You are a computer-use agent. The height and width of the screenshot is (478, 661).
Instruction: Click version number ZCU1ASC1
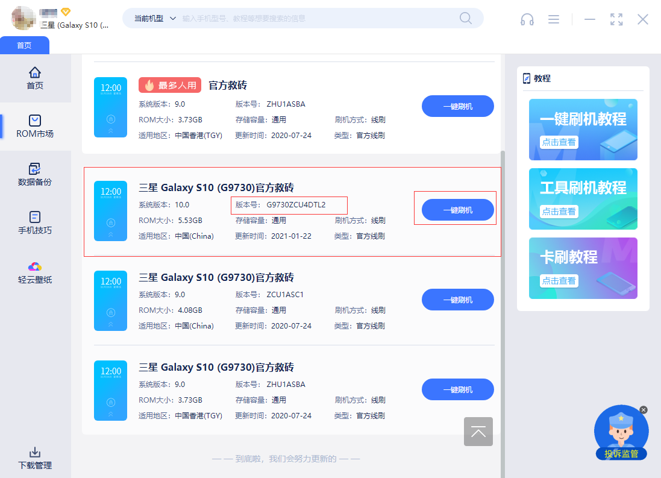coord(285,295)
